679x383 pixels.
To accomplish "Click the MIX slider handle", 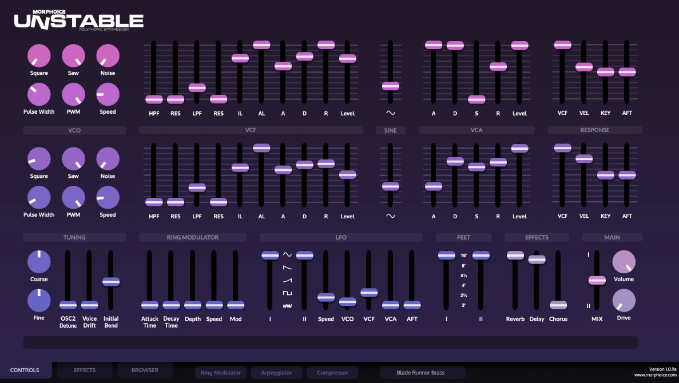I will [x=597, y=281].
